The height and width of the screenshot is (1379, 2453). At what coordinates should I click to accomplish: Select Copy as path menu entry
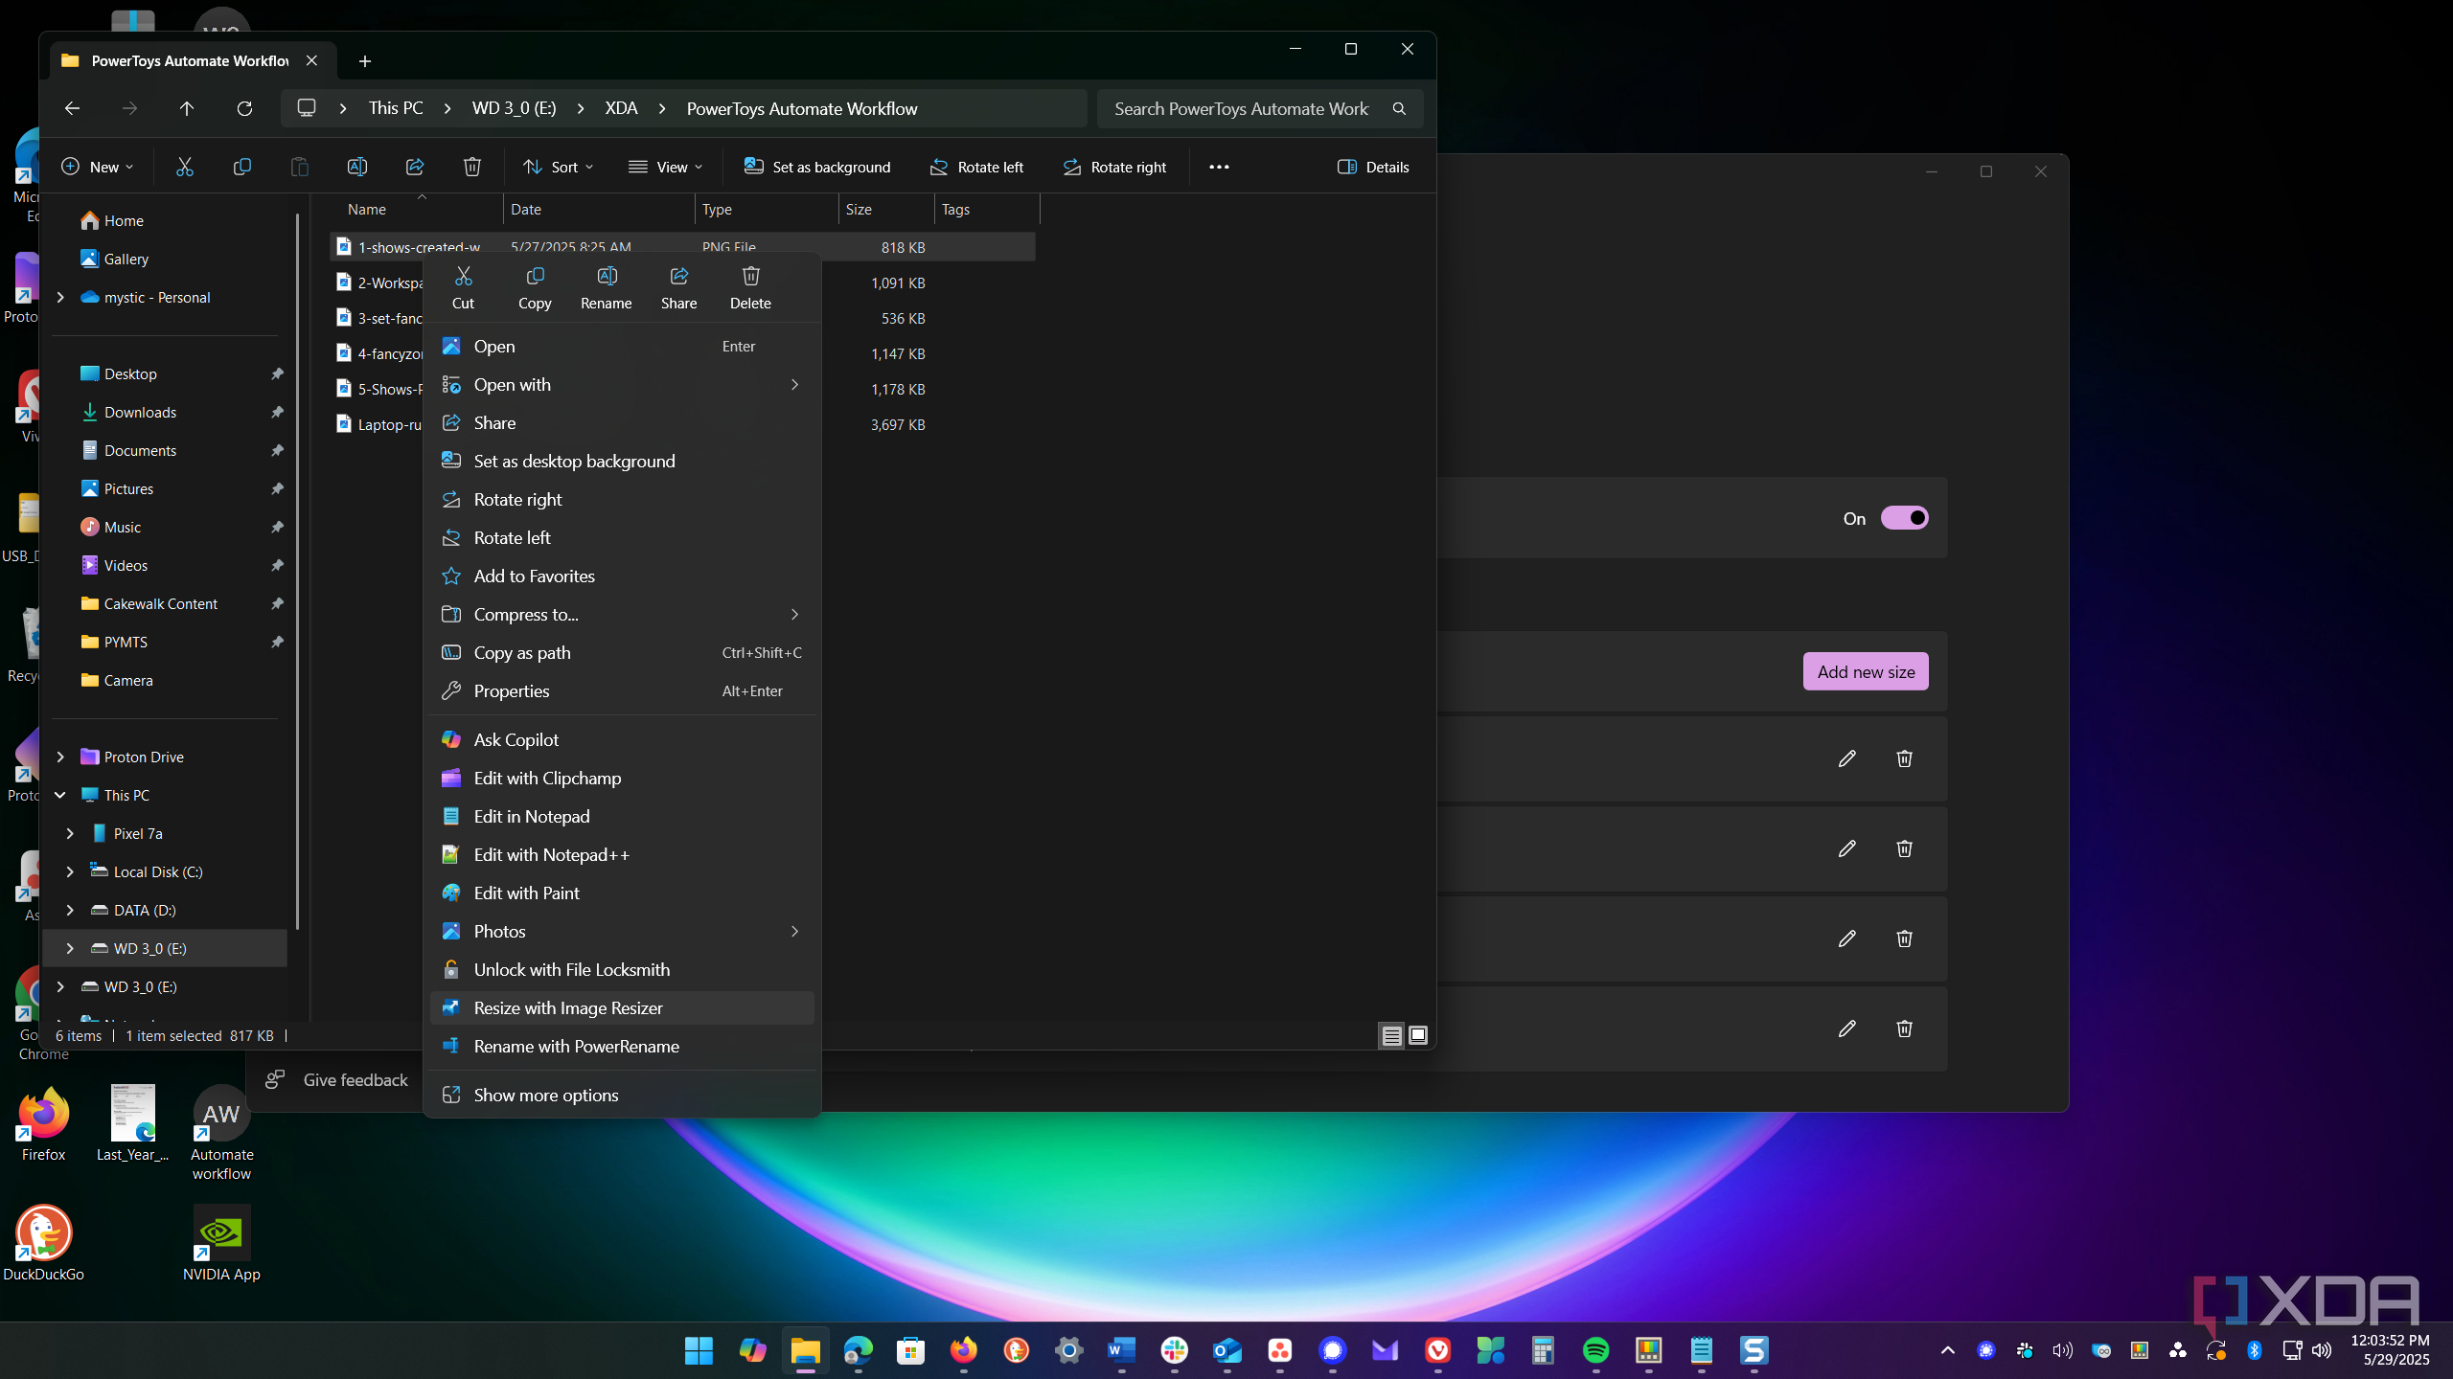point(621,653)
